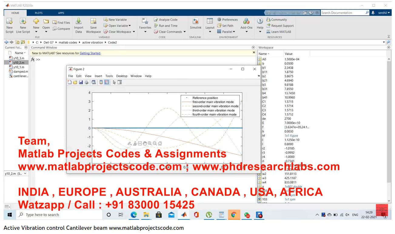Click Print Figure icon in Figure 2 toolbar

(86, 82)
